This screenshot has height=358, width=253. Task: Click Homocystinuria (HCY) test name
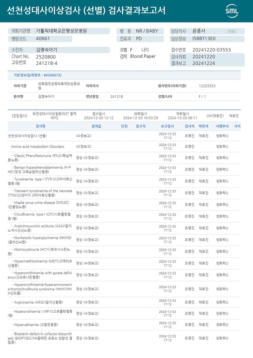(39, 252)
